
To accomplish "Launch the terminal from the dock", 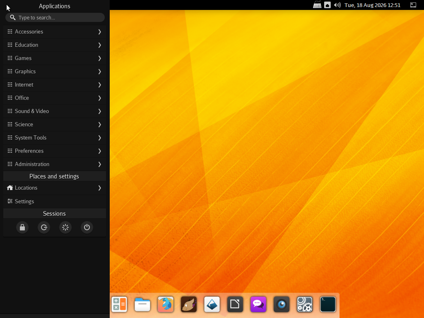I will pos(328,304).
